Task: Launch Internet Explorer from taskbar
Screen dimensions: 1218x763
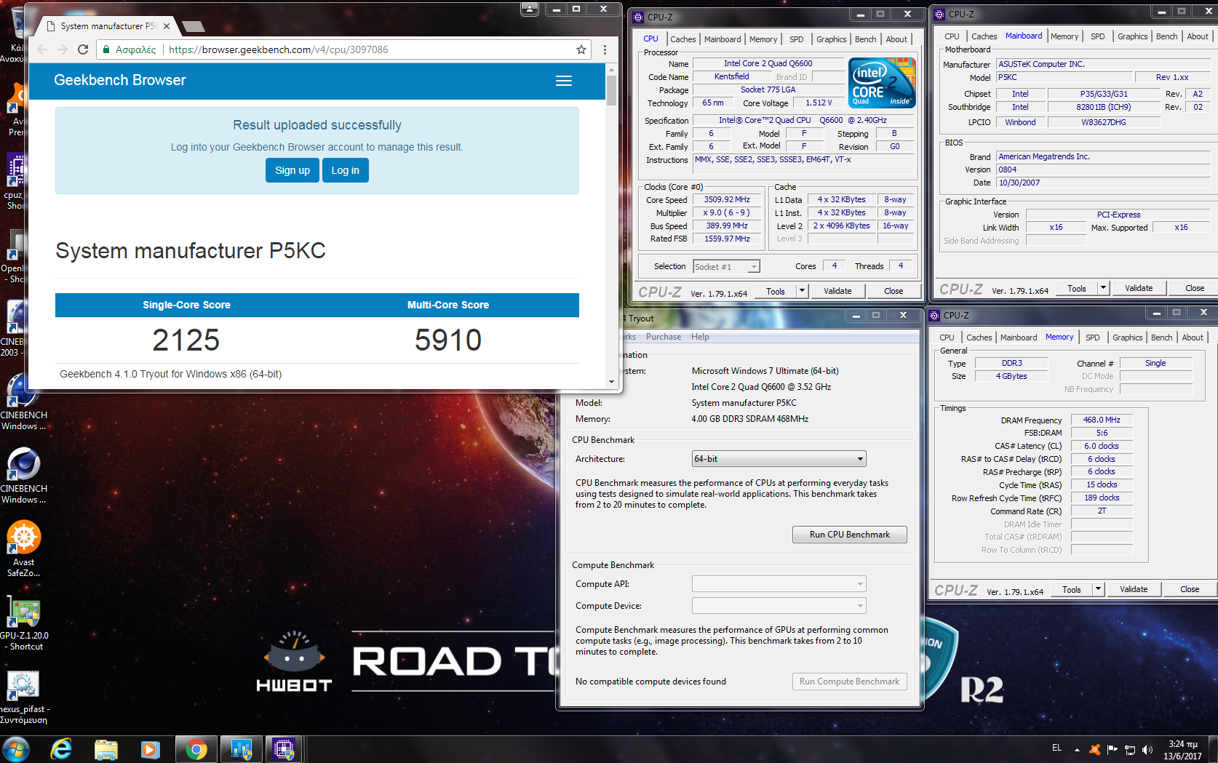Action: (62, 749)
